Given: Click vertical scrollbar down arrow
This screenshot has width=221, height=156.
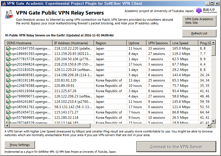Looking at the screenshot, I should pos(213,121).
